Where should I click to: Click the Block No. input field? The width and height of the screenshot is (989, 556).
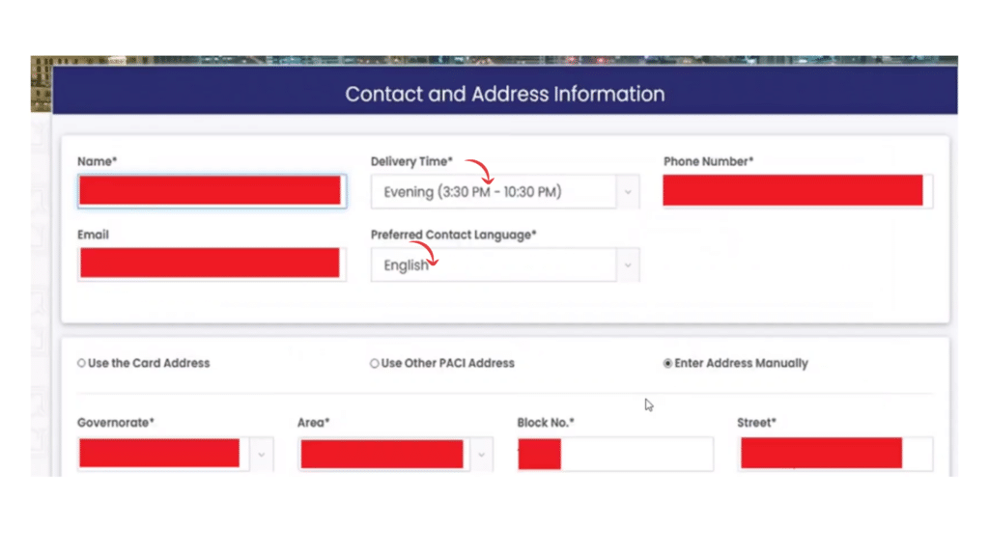pos(614,453)
